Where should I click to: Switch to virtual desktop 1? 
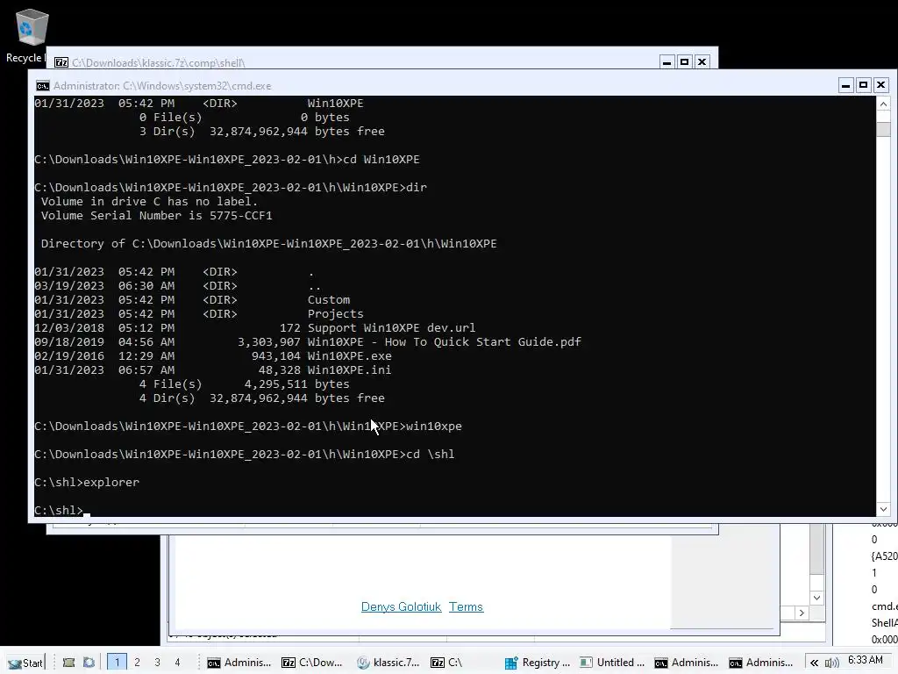click(117, 663)
